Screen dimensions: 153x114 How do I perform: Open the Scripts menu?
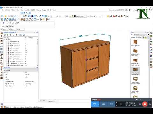point(44,10)
